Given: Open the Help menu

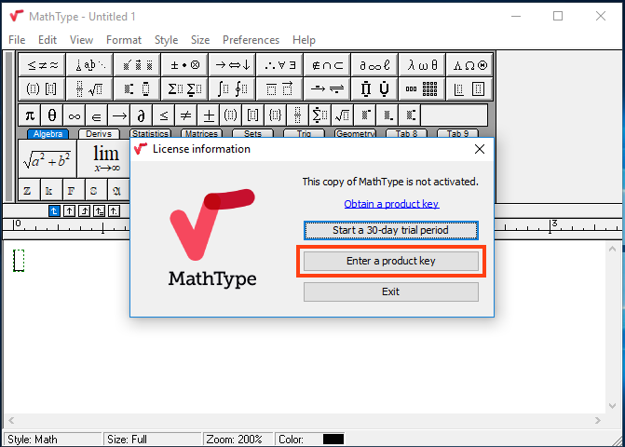Looking at the screenshot, I should click(x=304, y=40).
